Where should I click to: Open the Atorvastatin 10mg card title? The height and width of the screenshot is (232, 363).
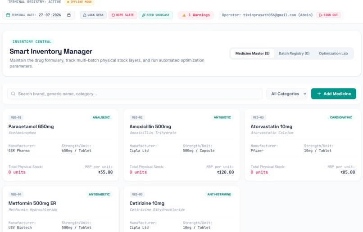tap(271, 126)
